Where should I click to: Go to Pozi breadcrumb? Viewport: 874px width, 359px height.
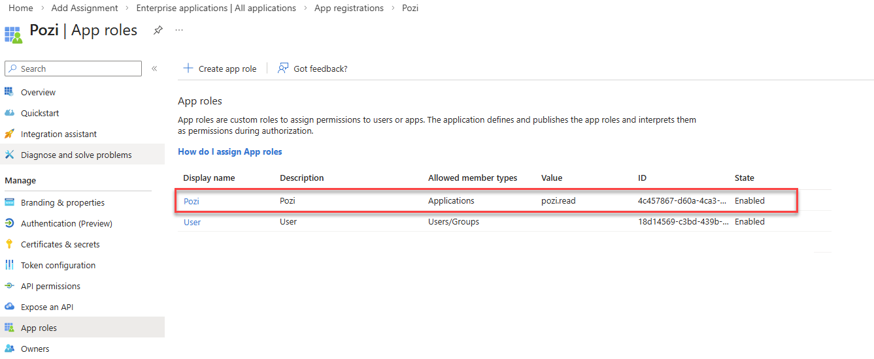(411, 8)
